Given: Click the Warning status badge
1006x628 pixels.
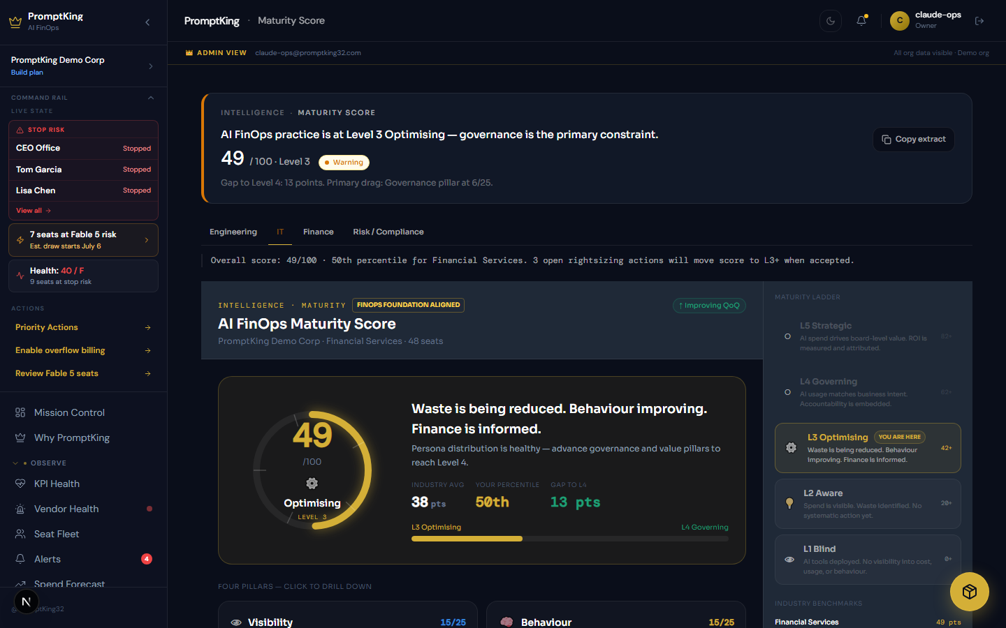Looking at the screenshot, I should point(344,163).
